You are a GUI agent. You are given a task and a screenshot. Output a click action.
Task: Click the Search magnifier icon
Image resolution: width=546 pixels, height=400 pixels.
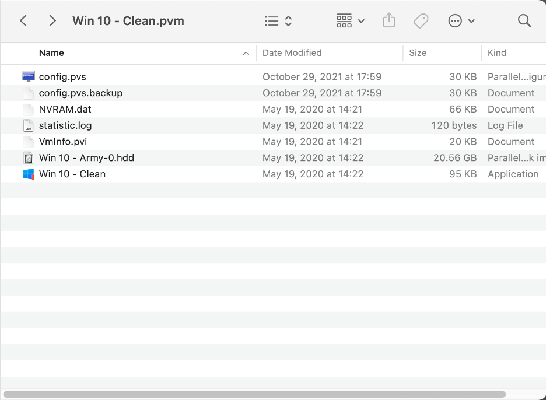524,21
